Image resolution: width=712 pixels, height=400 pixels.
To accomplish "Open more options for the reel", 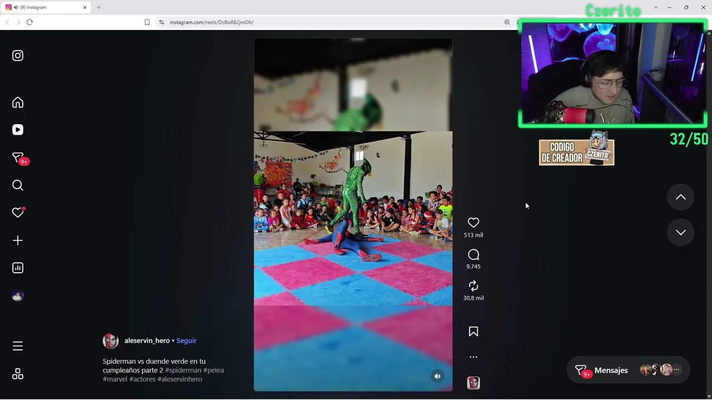I will (x=473, y=357).
